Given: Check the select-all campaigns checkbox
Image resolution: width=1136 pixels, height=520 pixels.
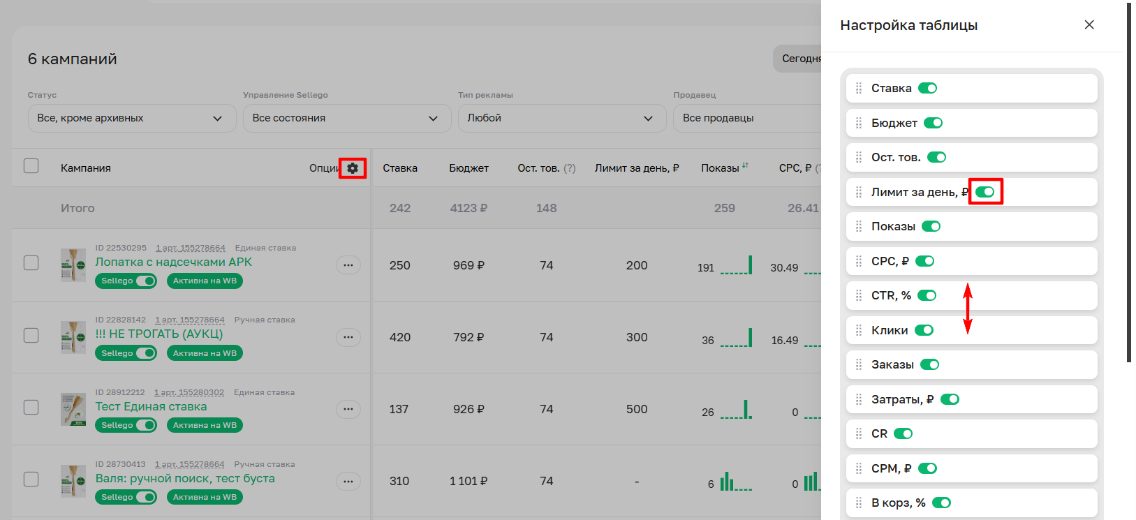Looking at the screenshot, I should click(x=31, y=166).
